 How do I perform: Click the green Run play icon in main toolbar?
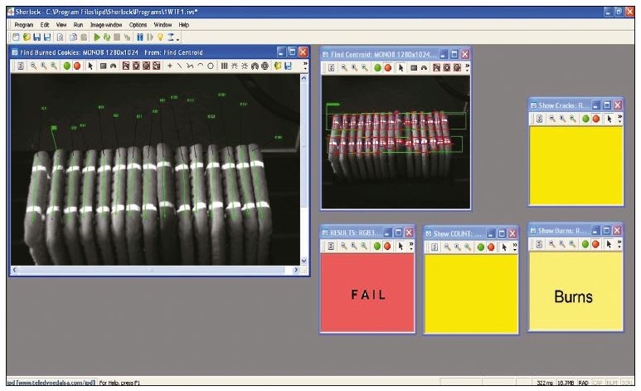(x=97, y=37)
